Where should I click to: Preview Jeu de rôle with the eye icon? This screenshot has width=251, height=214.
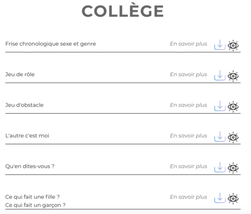pos(233,76)
